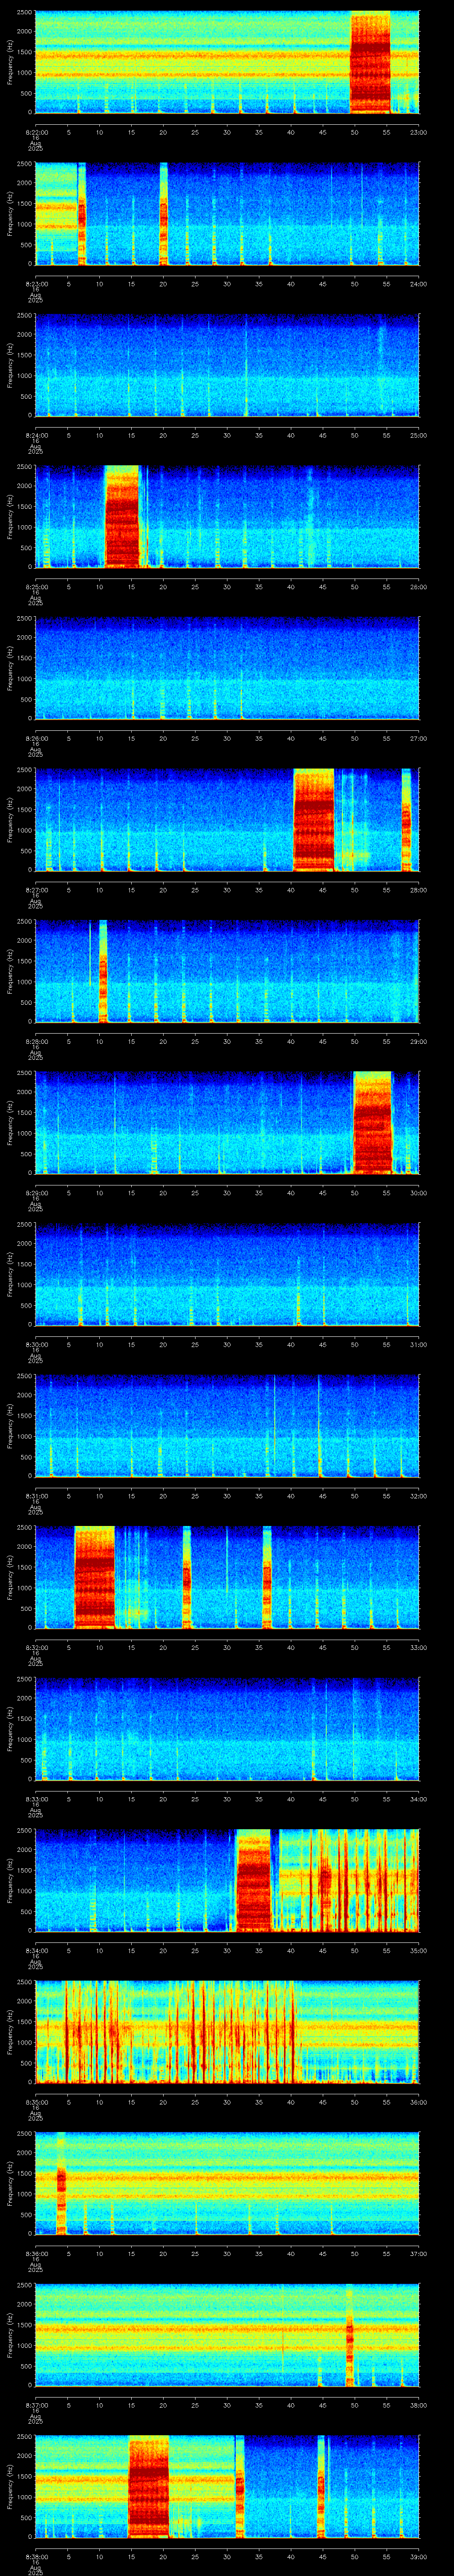The width and height of the screenshot is (454, 2576).
Task: Open the spectrogram panel starting at 8:31:00
Action: pyautogui.click(x=227, y=1426)
